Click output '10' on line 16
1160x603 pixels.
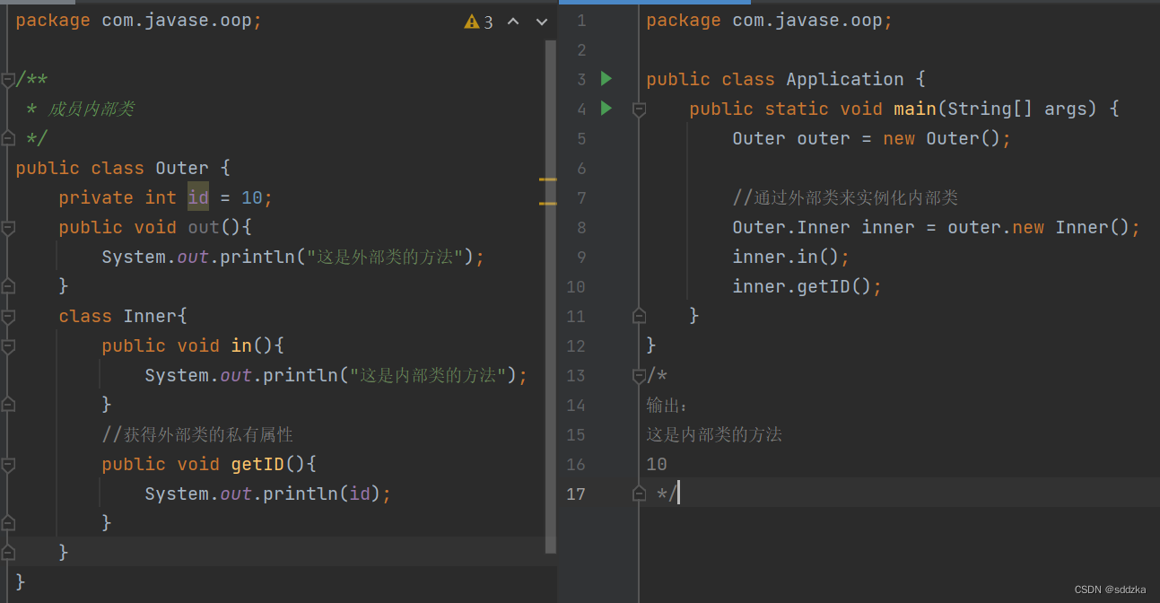(x=657, y=464)
